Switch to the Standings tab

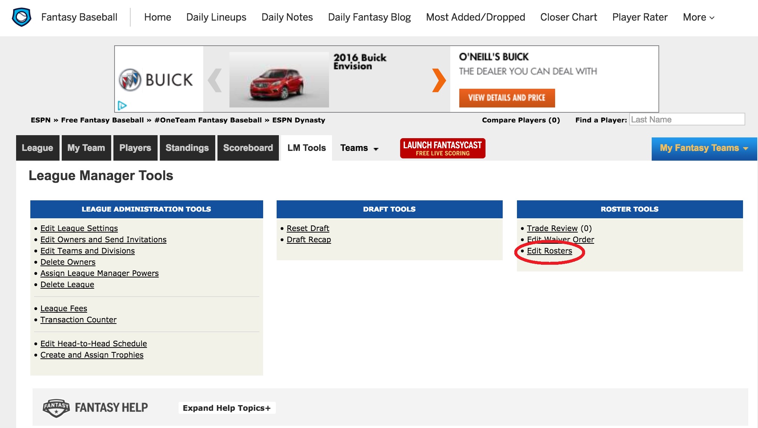click(x=187, y=148)
